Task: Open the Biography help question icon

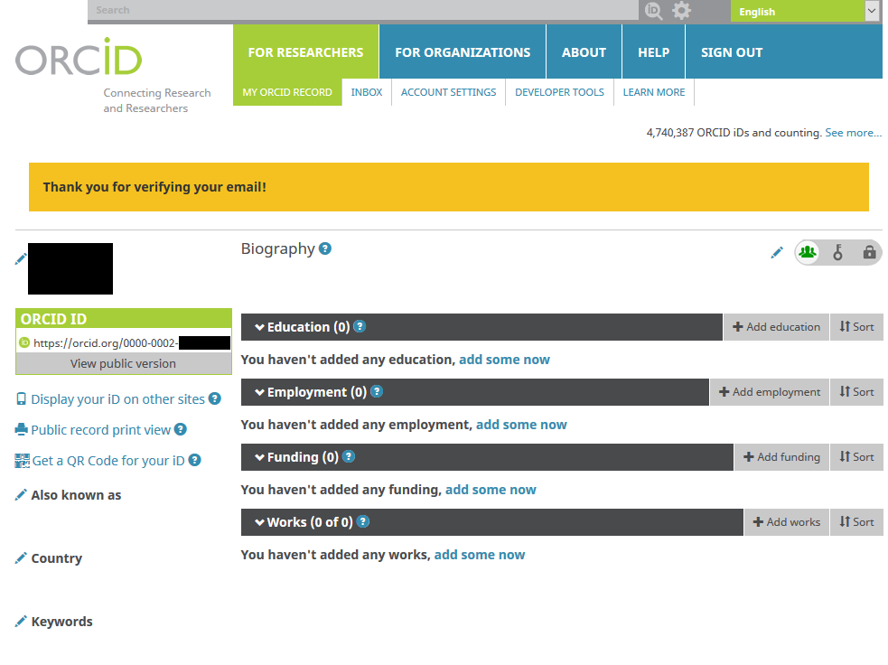Action: pos(325,248)
